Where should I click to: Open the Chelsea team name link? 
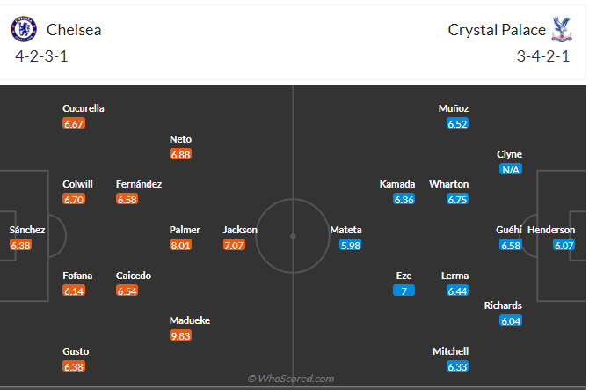(74, 30)
